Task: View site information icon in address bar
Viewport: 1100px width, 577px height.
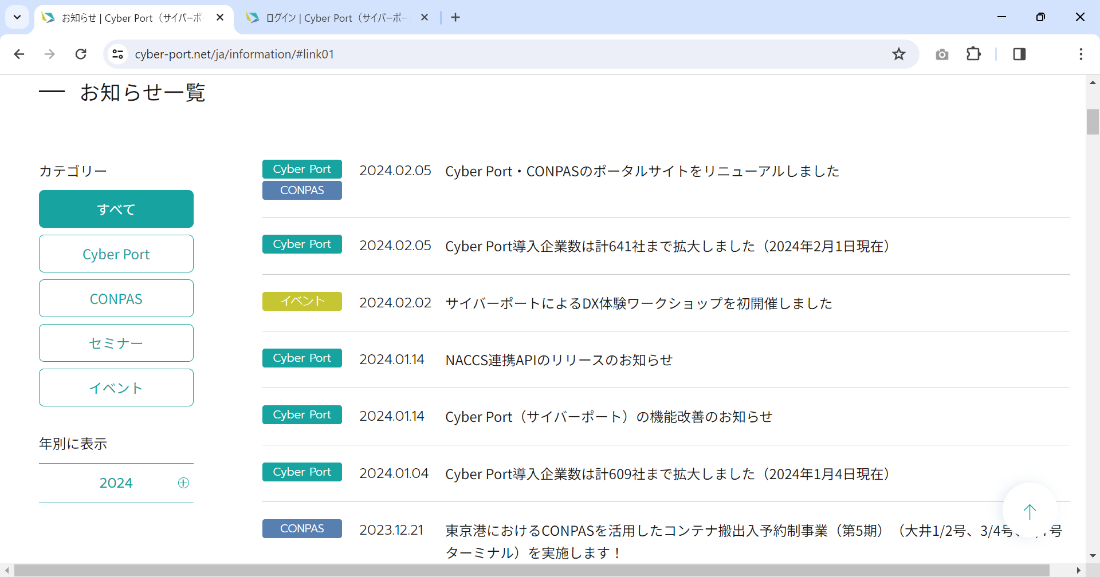Action: coord(117,54)
